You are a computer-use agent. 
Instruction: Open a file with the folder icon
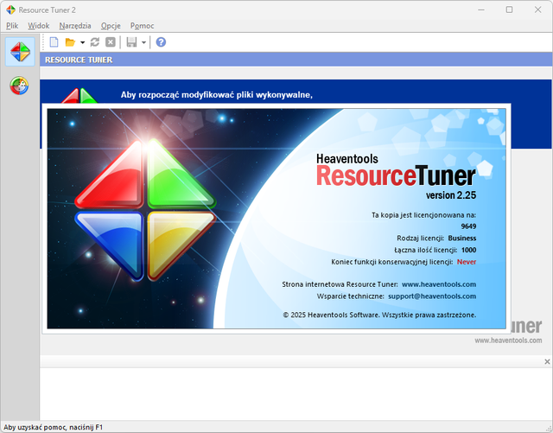point(70,42)
